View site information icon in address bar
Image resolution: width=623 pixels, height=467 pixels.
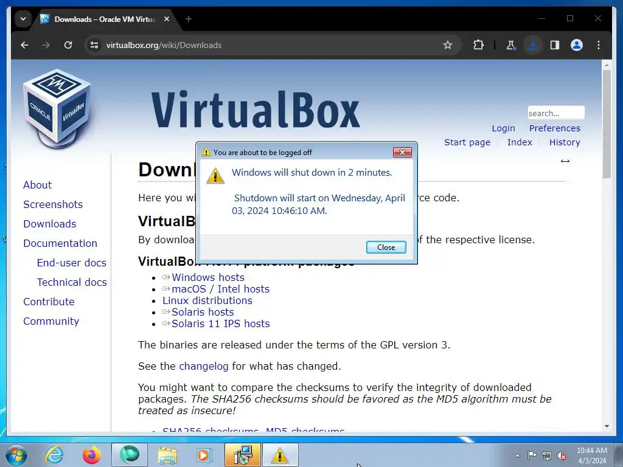click(94, 45)
